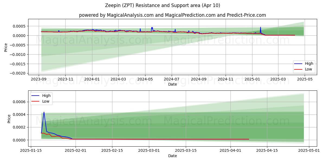This screenshot has width=325, height=162.
Task: Click the '2023-09' tick label on the top chart's x-axis
Action: click(x=39, y=79)
